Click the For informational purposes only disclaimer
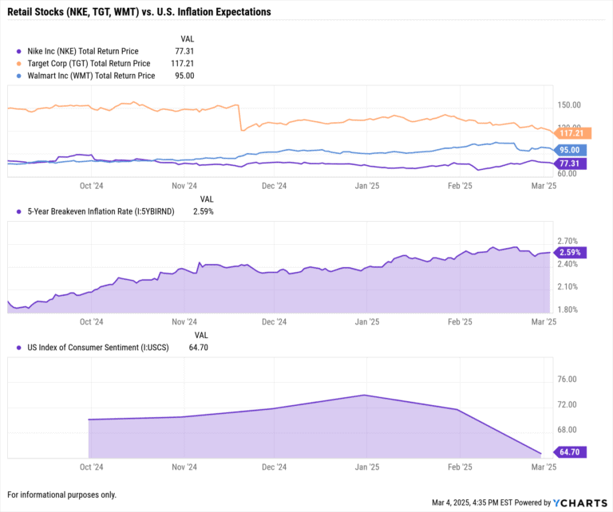Image resolution: width=613 pixels, height=512 pixels. (x=61, y=494)
